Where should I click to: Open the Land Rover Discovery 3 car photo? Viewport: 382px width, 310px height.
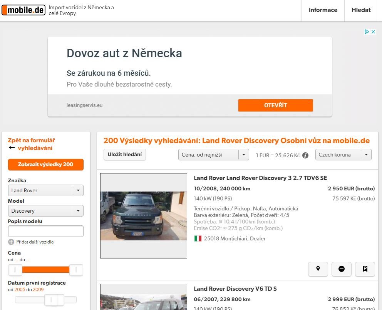[x=143, y=216]
